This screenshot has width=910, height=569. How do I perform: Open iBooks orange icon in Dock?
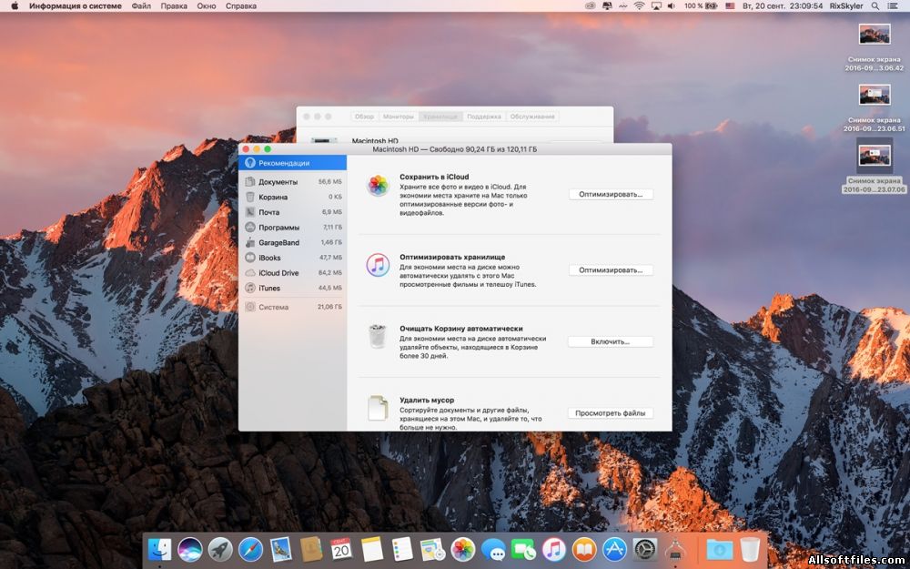(584, 549)
